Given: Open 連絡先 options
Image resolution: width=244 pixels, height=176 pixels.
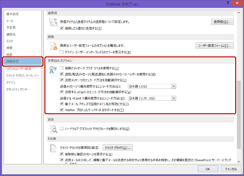Looking at the screenshot, I should (11, 35).
